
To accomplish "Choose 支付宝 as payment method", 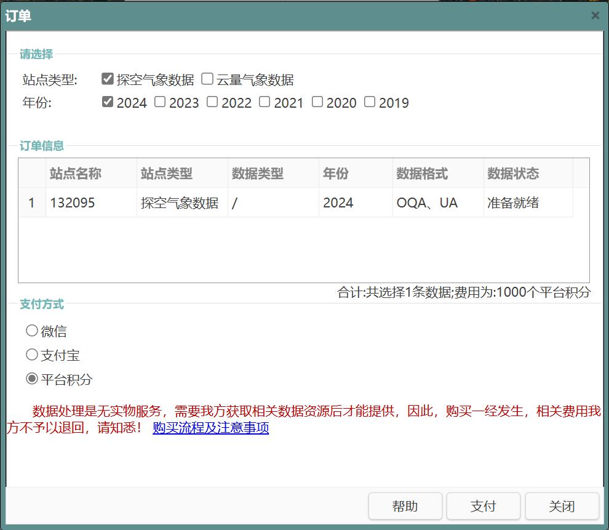I will tap(32, 355).
